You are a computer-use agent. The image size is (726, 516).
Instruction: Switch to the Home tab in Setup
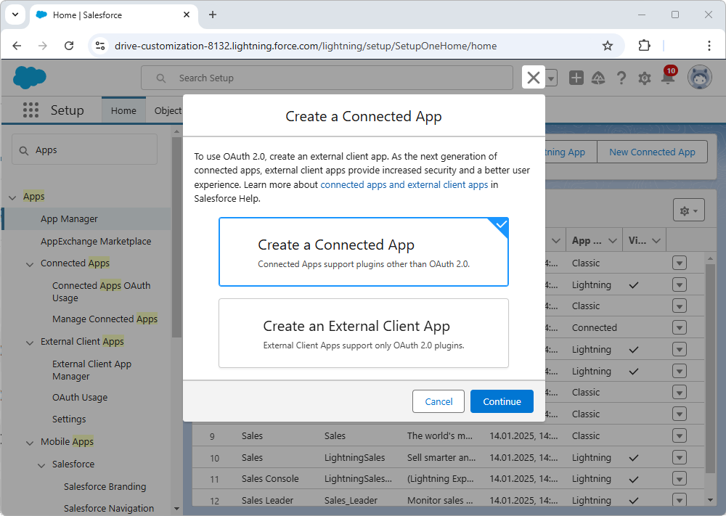tap(123, 110)
